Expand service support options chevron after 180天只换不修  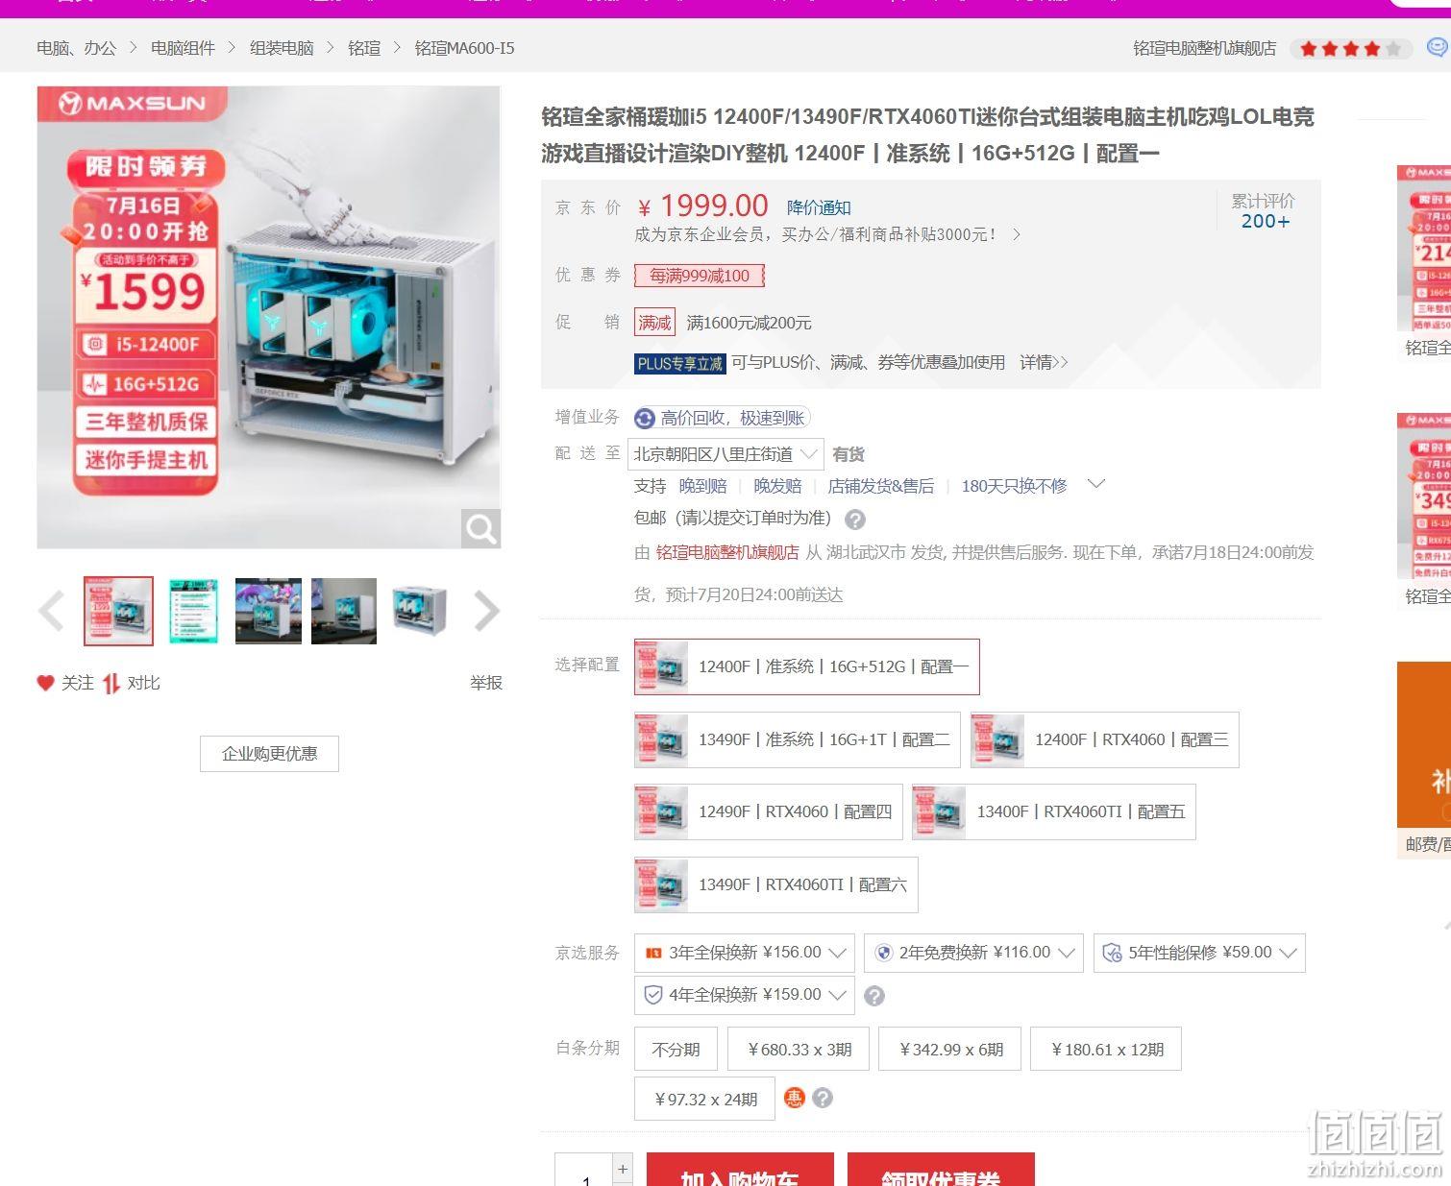click(1095, 484)
